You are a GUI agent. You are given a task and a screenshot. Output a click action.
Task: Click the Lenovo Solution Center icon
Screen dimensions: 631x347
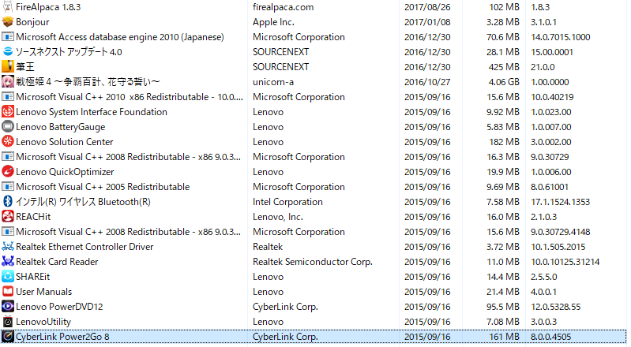[8, 141]
